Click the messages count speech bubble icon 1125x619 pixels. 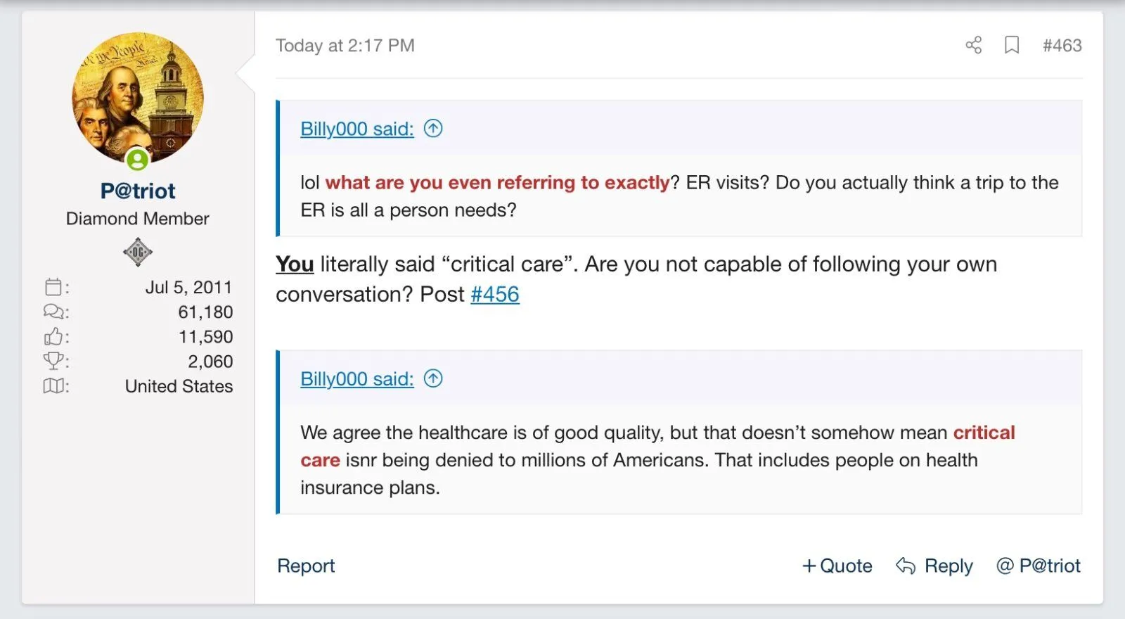[x=53, y=312]
